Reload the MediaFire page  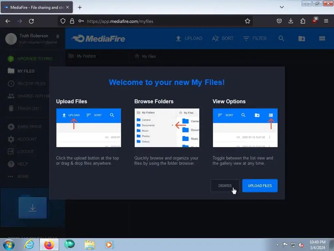tap(31, 21)
